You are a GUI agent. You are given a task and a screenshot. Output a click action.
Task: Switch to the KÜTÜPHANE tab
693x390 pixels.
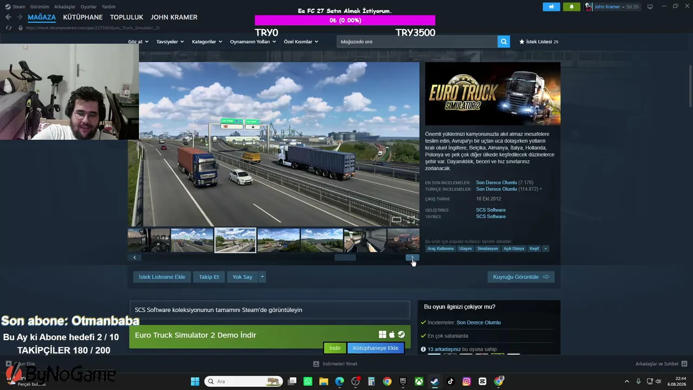(x=83, y=17)
